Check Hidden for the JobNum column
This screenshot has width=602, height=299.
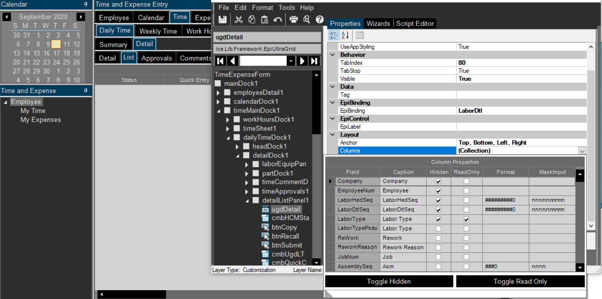point(439,257)
